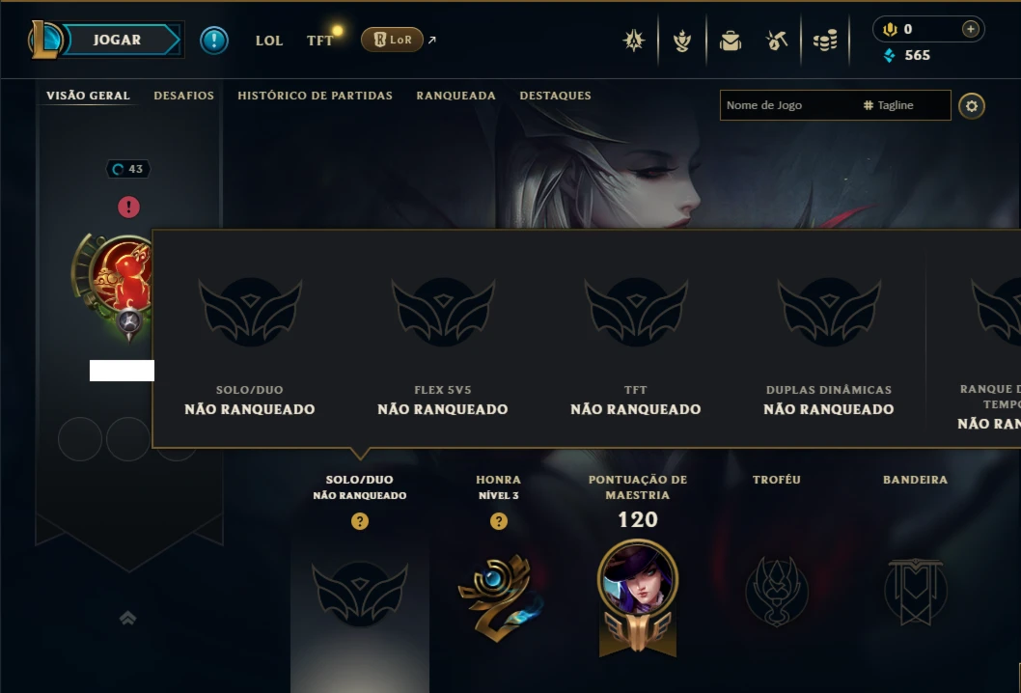The width and height of the screenshot is (1021, 693).
Task: Open the Crafting hammer icon
Action: pos(777,42)
